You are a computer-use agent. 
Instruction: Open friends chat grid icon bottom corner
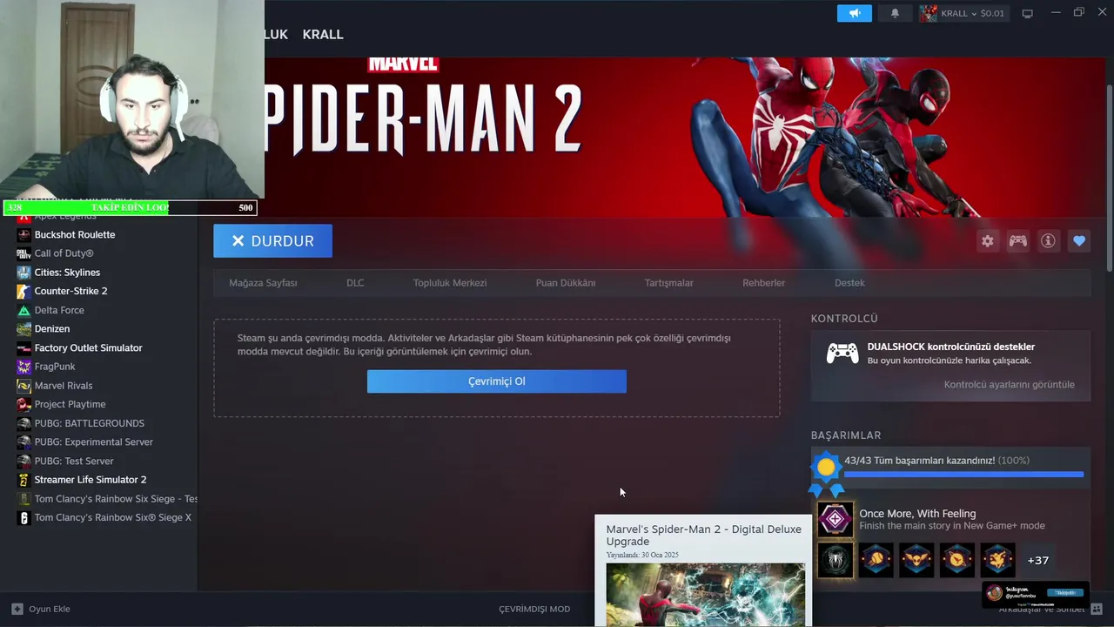[1098, 609]
